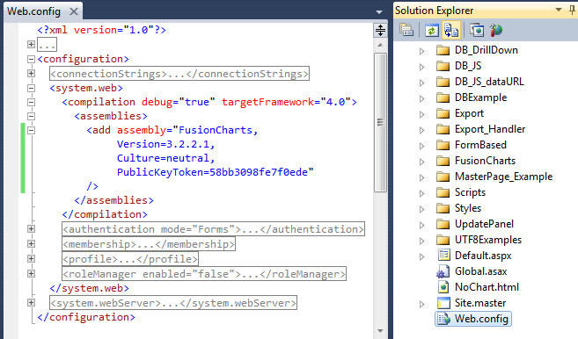
Task: Switch to the Web.config editor tab
Action: tap(34, 11)
